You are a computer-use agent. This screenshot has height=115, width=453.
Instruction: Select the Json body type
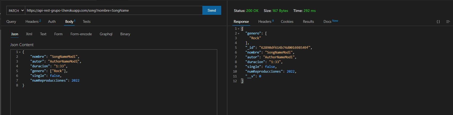pyautogui.click(x=15, y=34)
